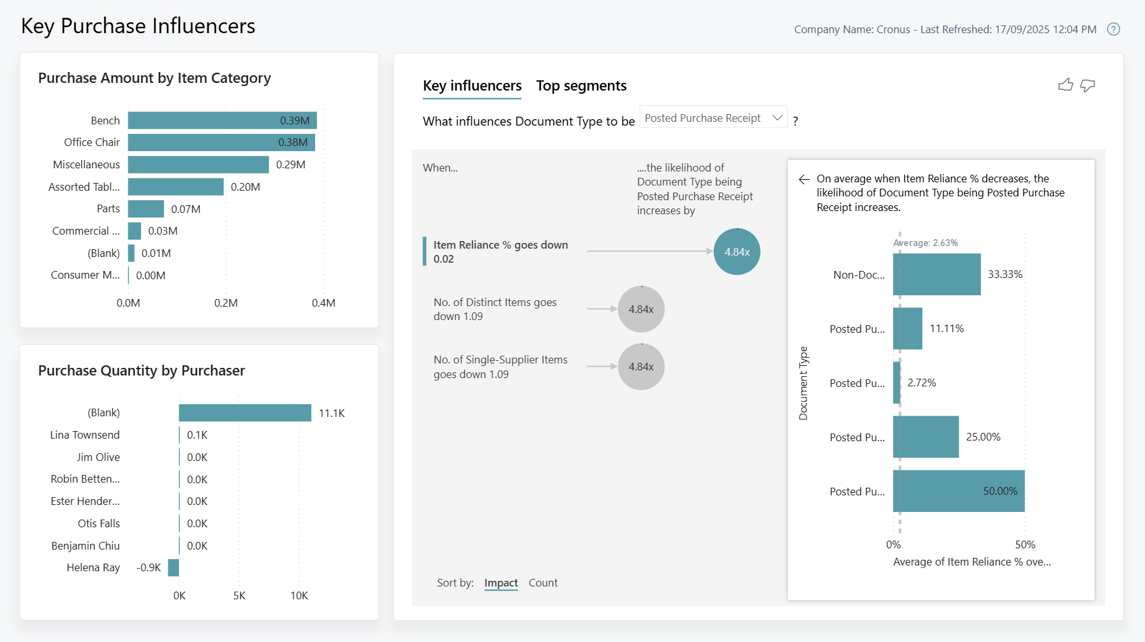
Task: Click the chevron on the Posted Purchase Receipt selector
Action: click(777, 117)
